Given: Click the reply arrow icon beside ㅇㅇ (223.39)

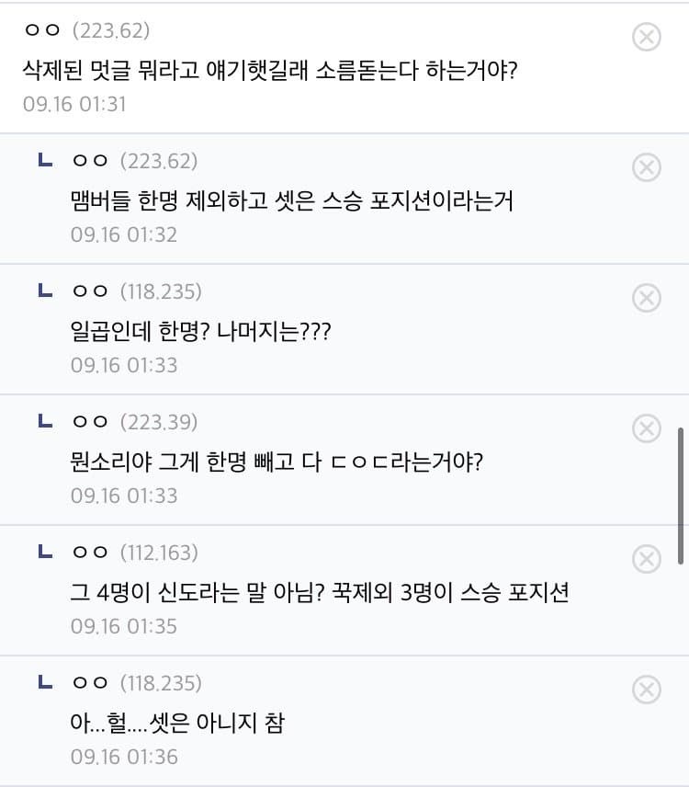Looking at the screenshot, I should tap(43, 422).
